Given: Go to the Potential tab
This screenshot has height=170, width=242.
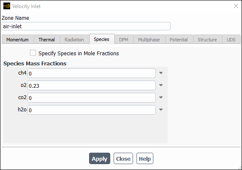Looking at the screenshot, I should 179,40.
